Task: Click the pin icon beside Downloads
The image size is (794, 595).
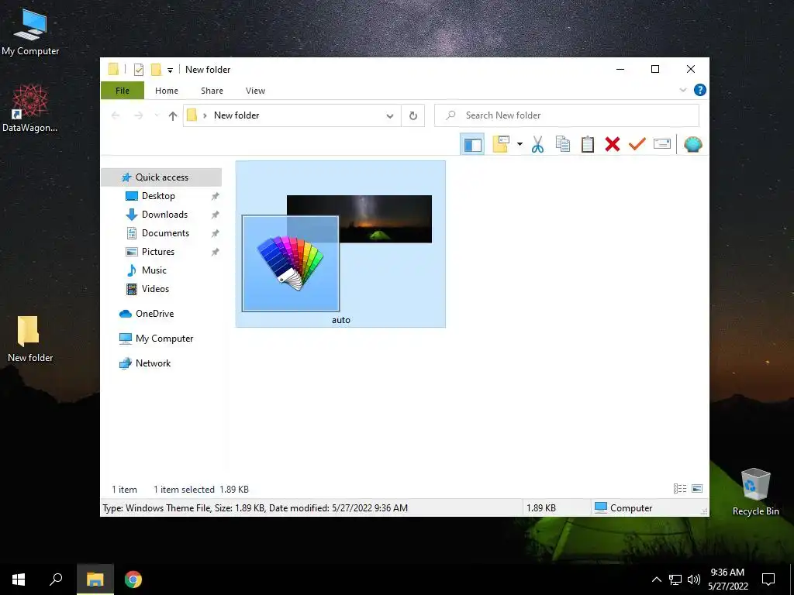Action: pyautogui.click(x=216, y=215)
